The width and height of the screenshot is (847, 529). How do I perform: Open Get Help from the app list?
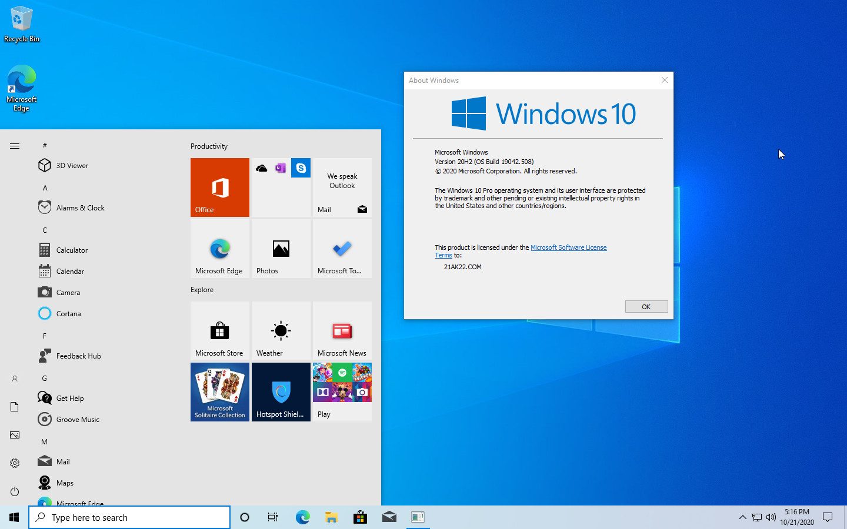tap(106, 399)
